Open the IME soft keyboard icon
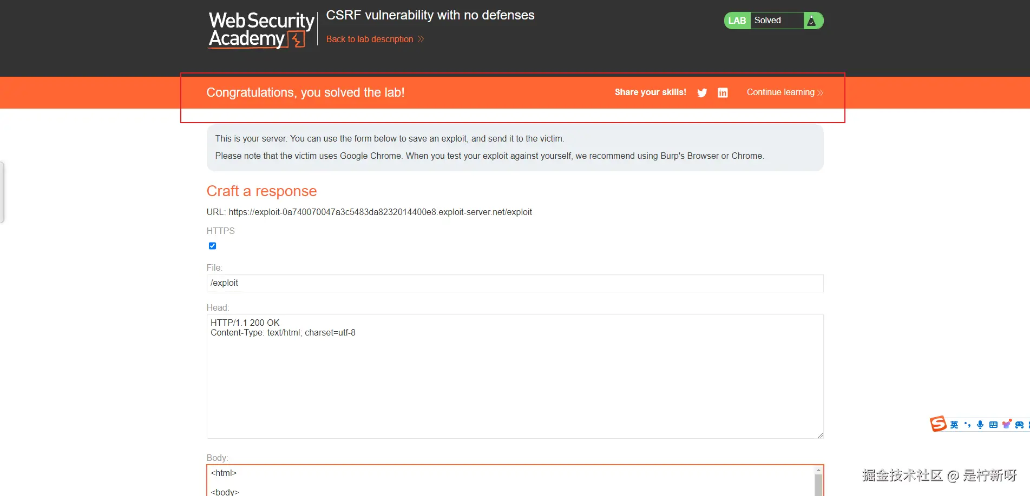The height and width of the screenshot is (496, 1030). click(x=993, y=425)
